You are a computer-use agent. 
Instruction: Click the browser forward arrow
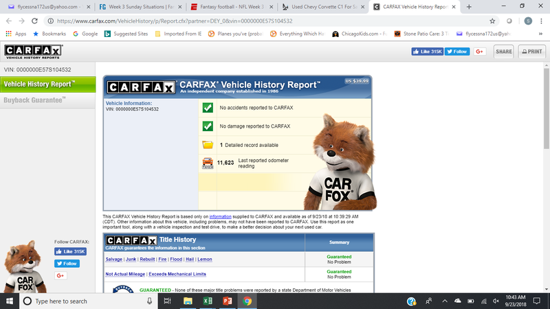click(22, 21)
